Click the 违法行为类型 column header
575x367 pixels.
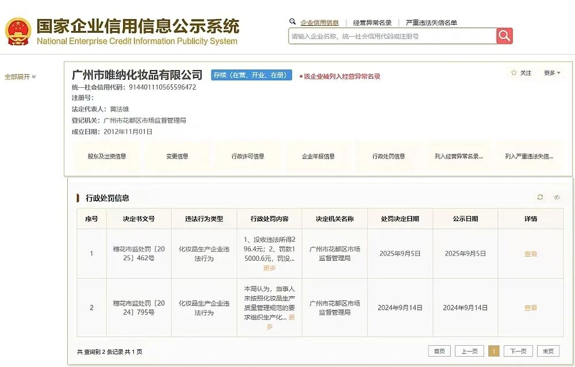[204, 219]
